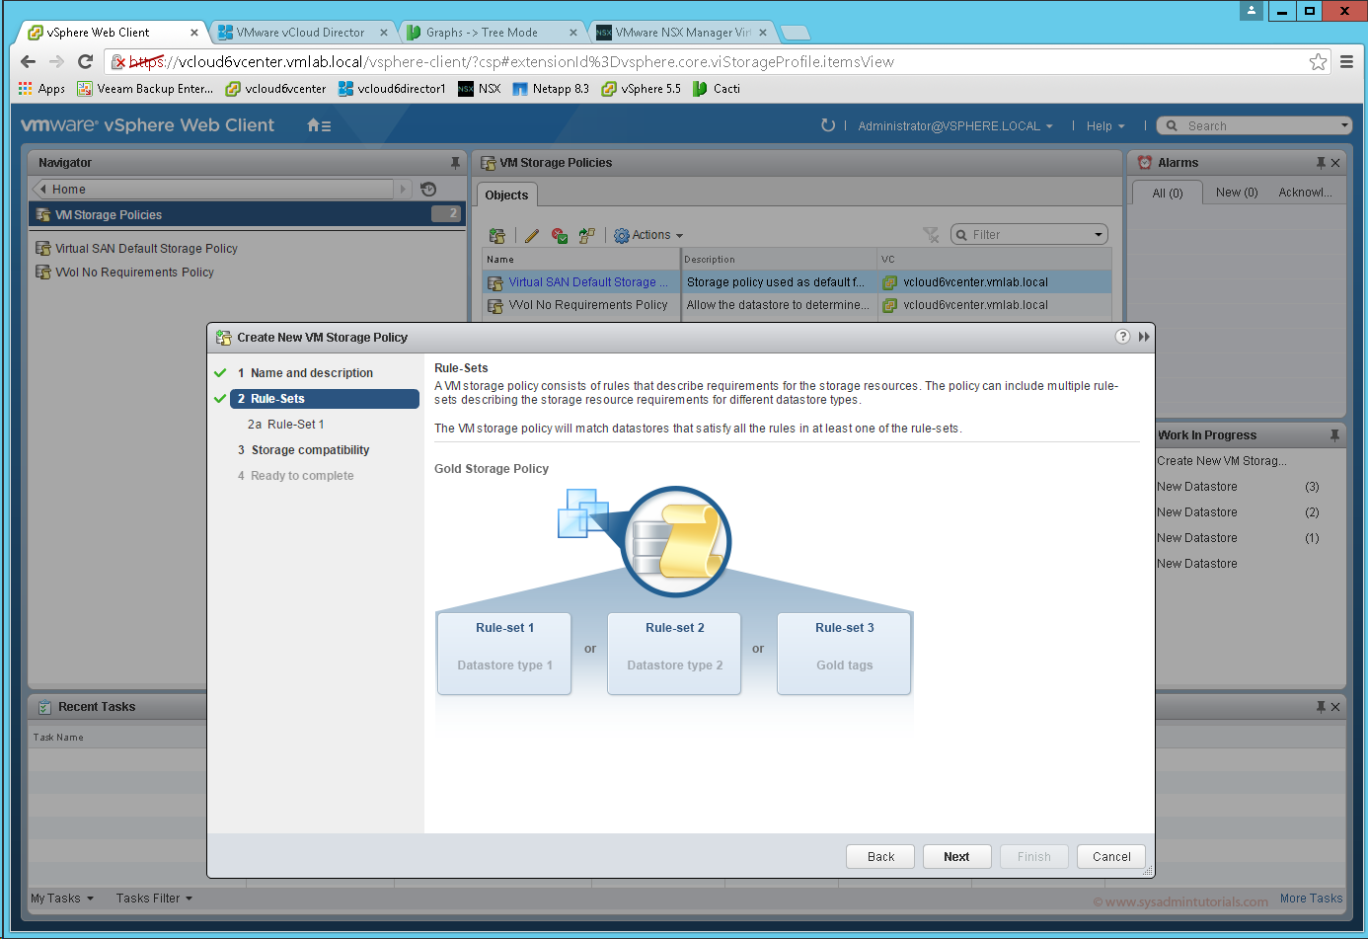The image size is (1368, 939).
Task: Close the Alarms panel
Action: coord(1335,163)
